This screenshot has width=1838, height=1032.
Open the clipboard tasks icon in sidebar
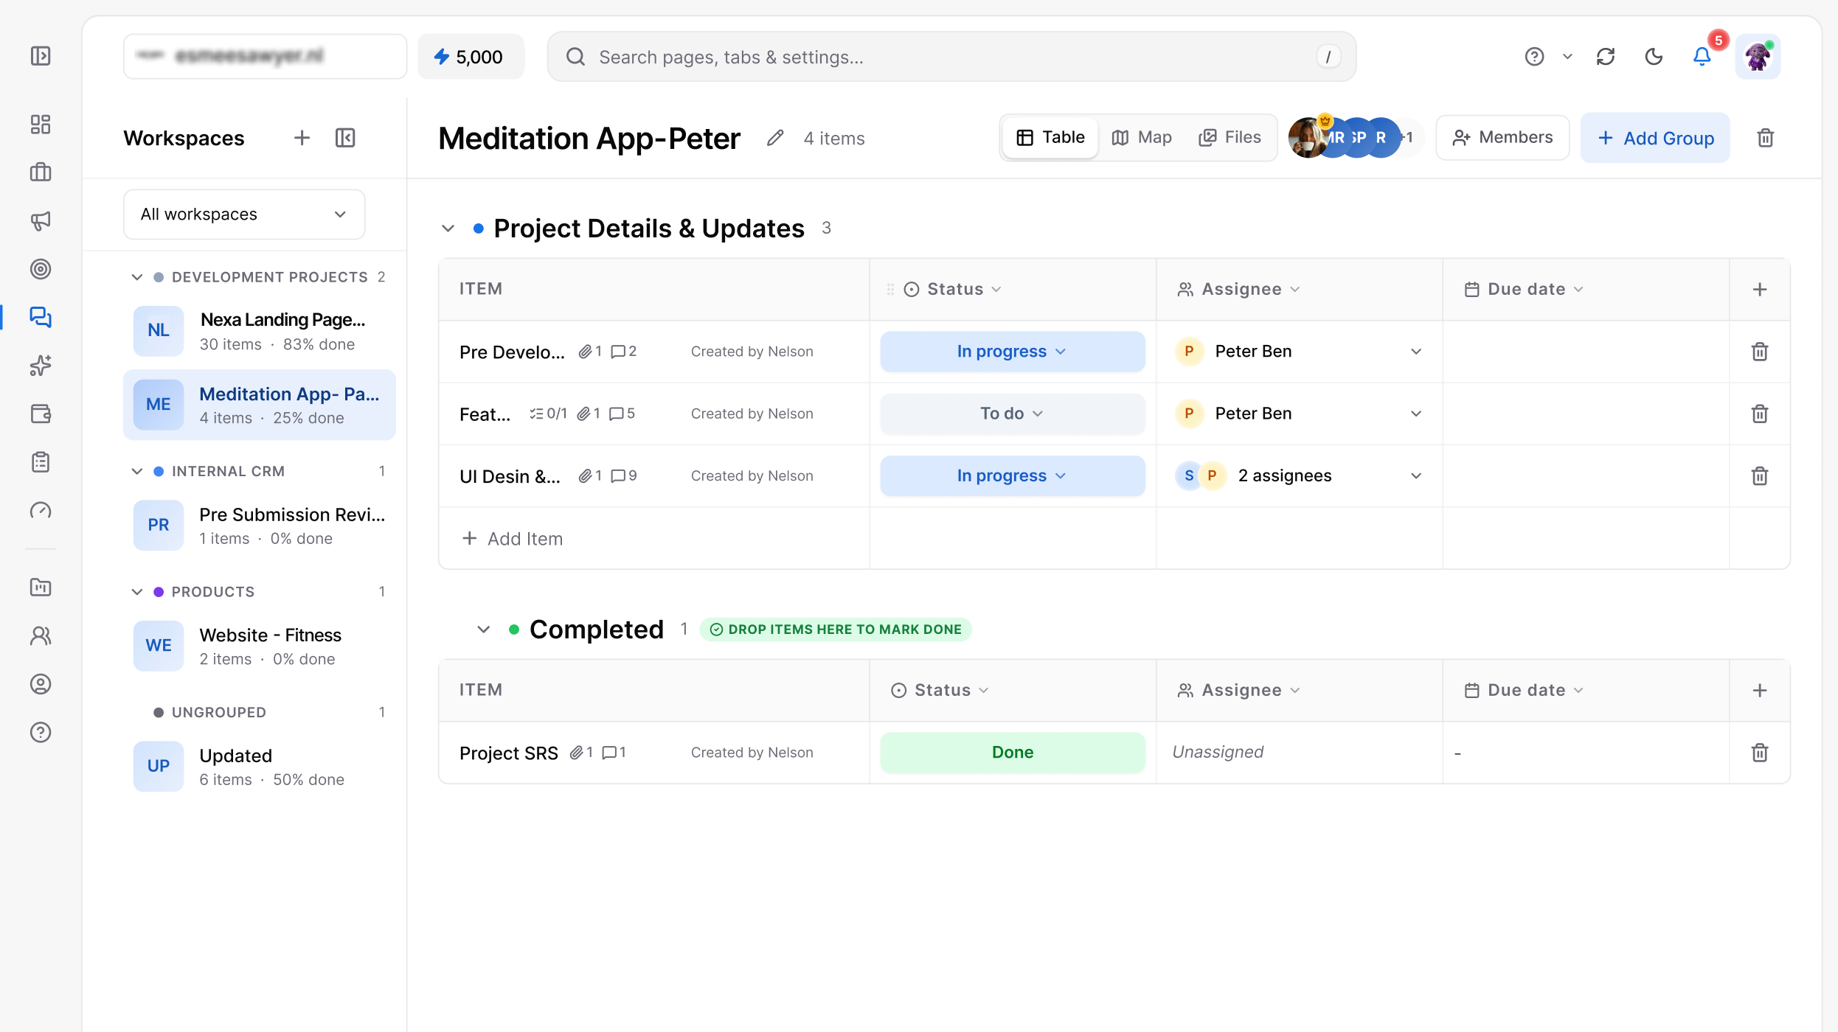41,462
